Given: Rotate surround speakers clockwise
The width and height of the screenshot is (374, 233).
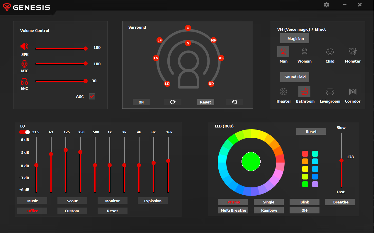Looking at the screenshot, I should tap(173, 102).
